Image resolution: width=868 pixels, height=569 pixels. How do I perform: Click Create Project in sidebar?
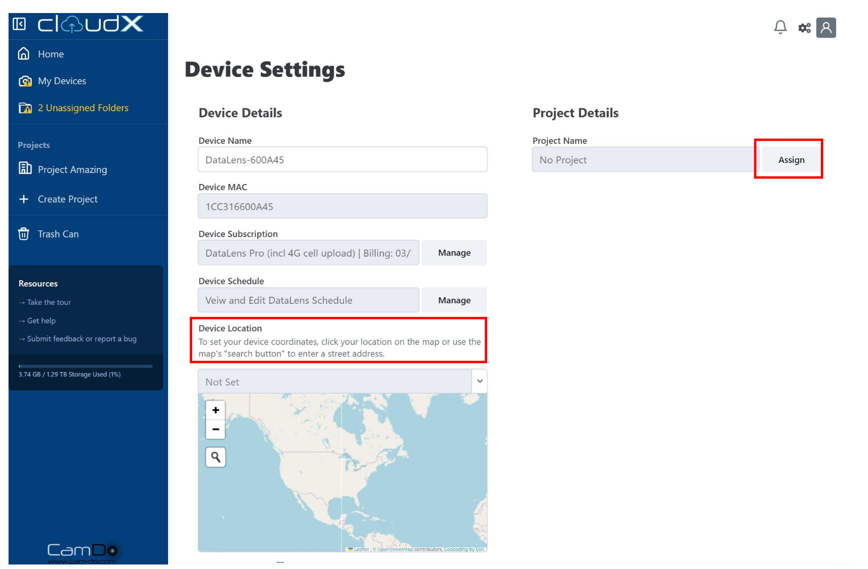pyautogui.click(x=67, y=200)
